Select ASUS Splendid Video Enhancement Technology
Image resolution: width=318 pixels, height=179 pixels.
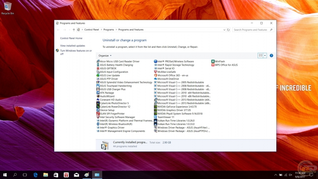point(124,82)
